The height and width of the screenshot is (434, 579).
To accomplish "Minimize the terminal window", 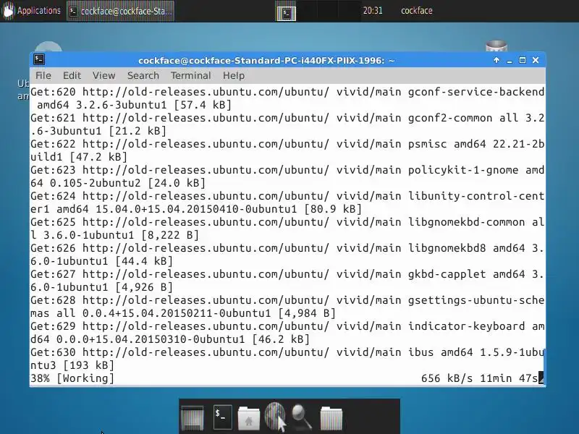I will coord(510,61).
